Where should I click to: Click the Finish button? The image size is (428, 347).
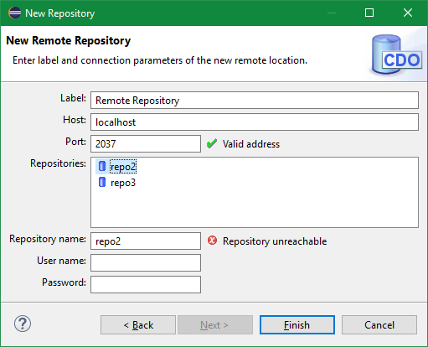click(297, 325)
